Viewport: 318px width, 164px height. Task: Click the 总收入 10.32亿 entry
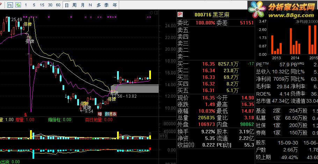pyautogui.click(x=272, y=72)
